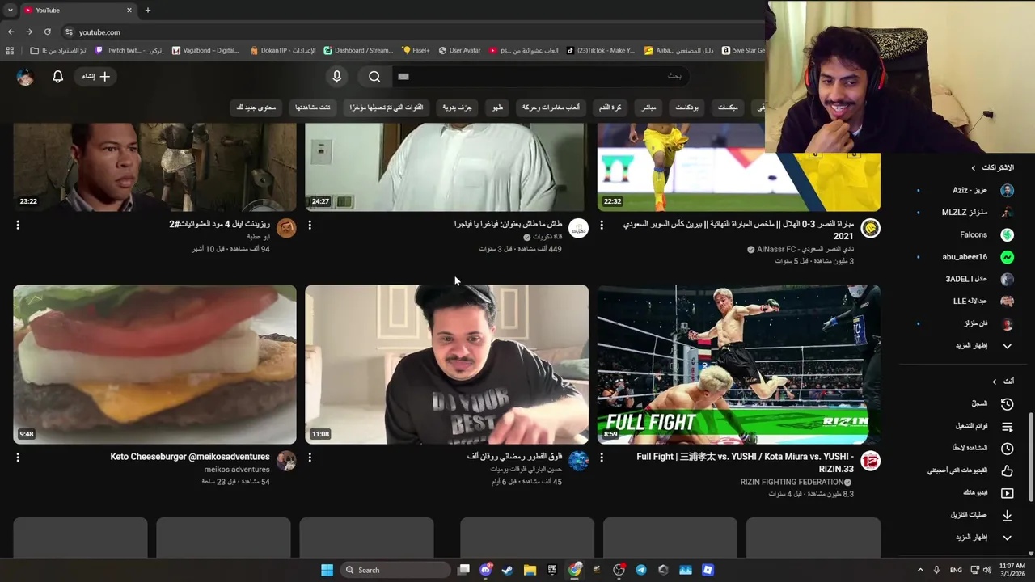Expand more items under You (أنت) section

pyautogui.click(x=982, y=538)
